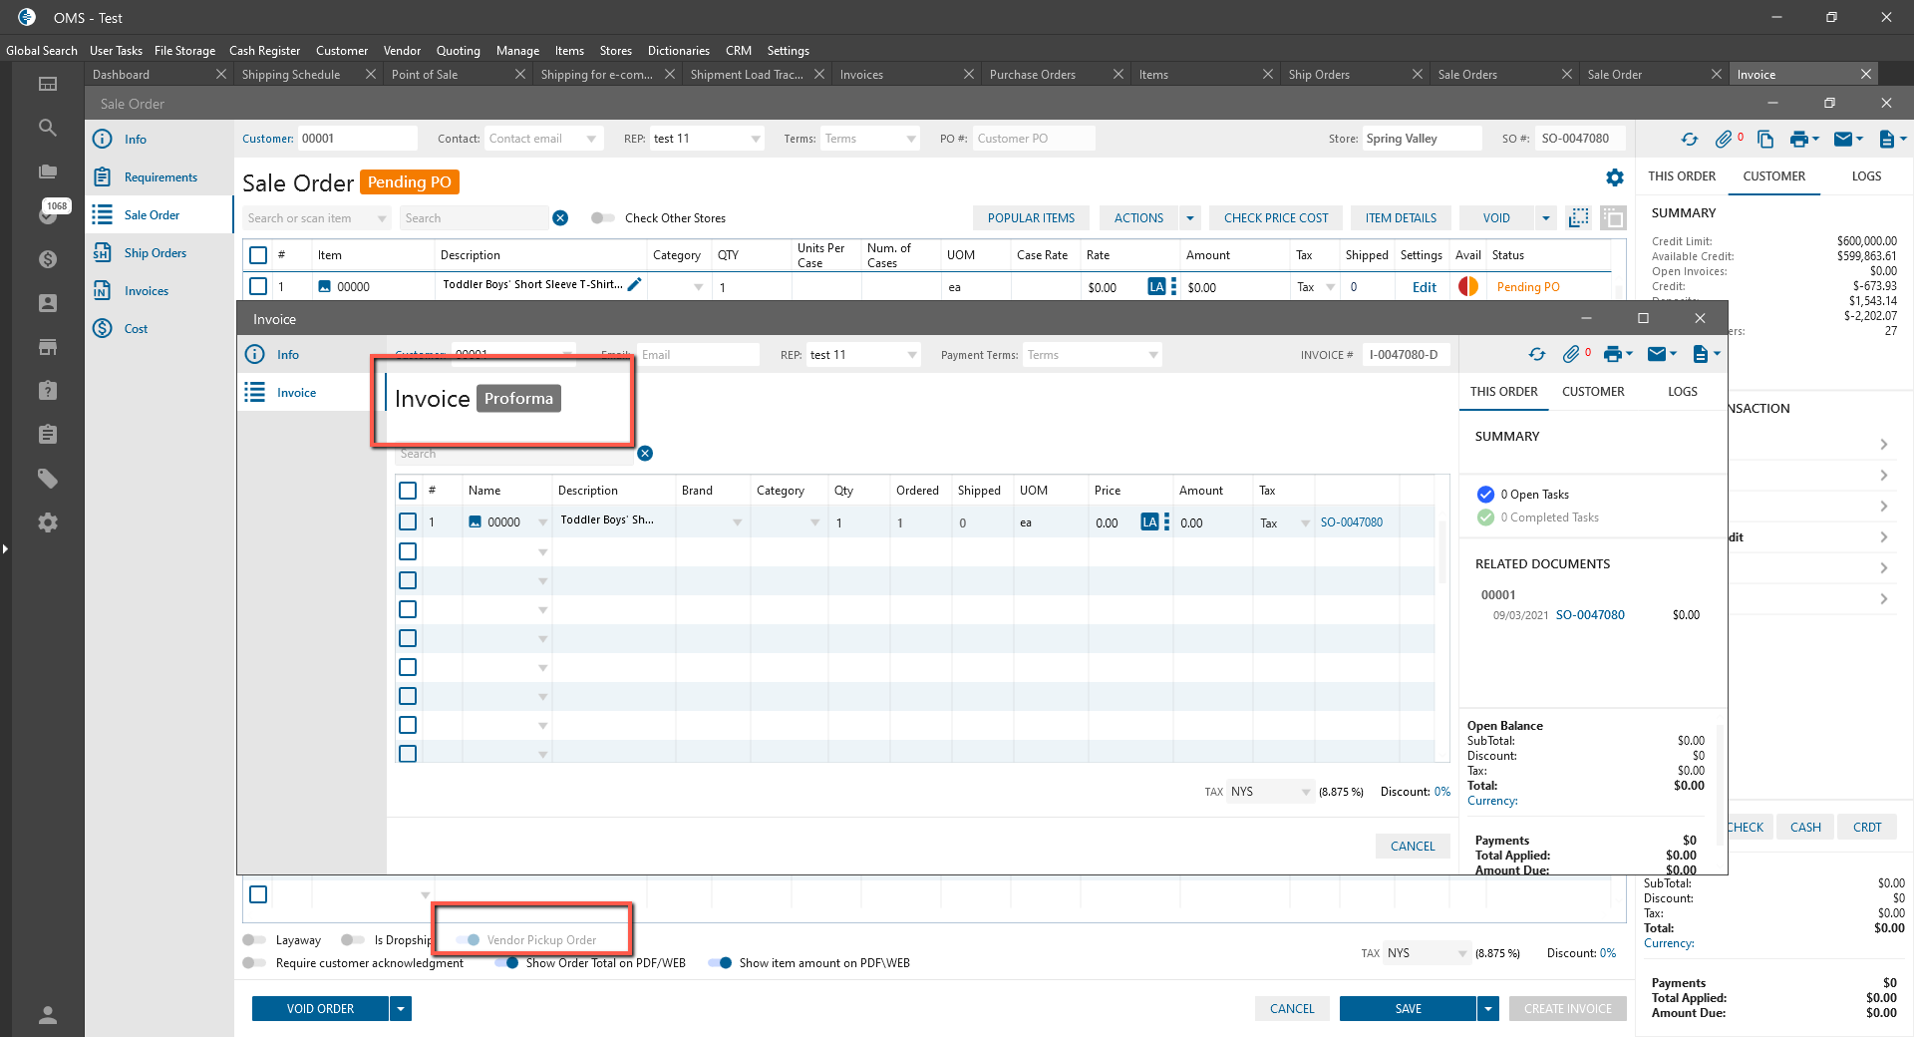Viewport: 1914px width, 1037px height.
Task: Open the Dictionaries menu
Action: [x=679, y=51]
